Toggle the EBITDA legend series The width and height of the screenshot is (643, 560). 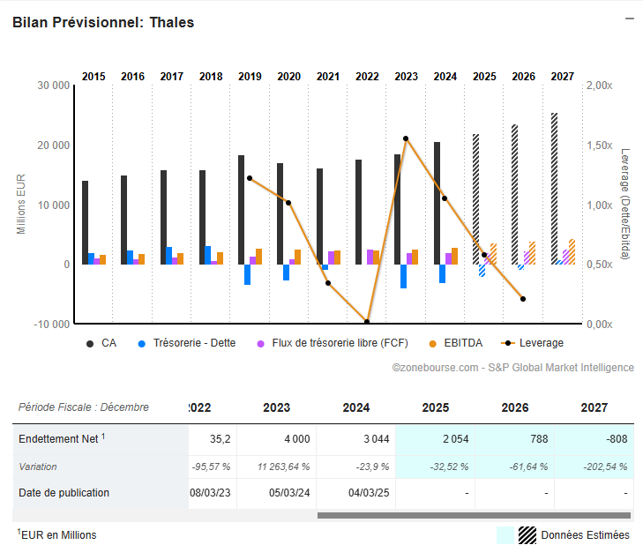coord(456,343)
